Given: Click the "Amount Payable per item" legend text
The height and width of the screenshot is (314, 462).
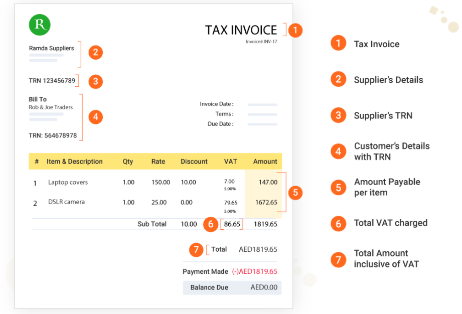Looking at the screenshot, I should point(387,187).
